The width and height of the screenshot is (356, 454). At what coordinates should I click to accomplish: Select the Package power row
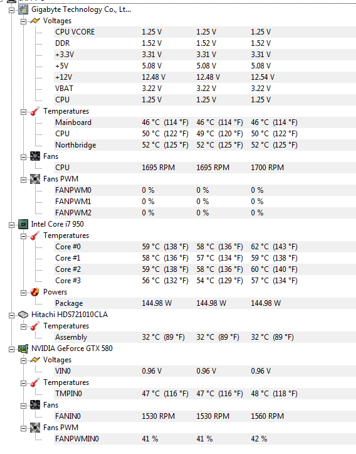point(205,303)
